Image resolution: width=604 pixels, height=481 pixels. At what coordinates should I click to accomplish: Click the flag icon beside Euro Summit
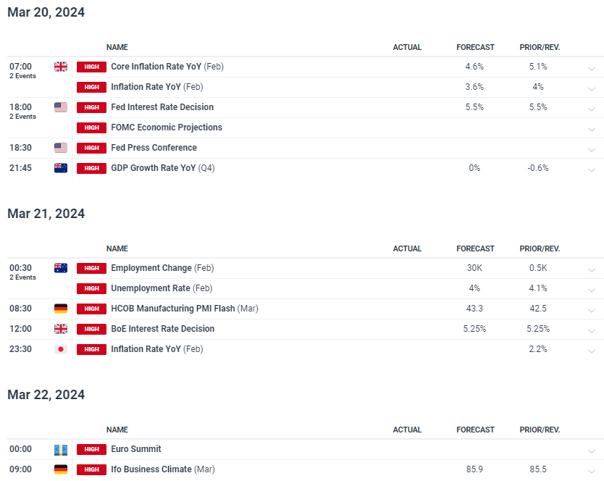pos(61,449)
